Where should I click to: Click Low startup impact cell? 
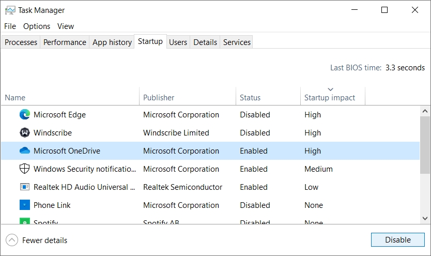pos(311,187)
